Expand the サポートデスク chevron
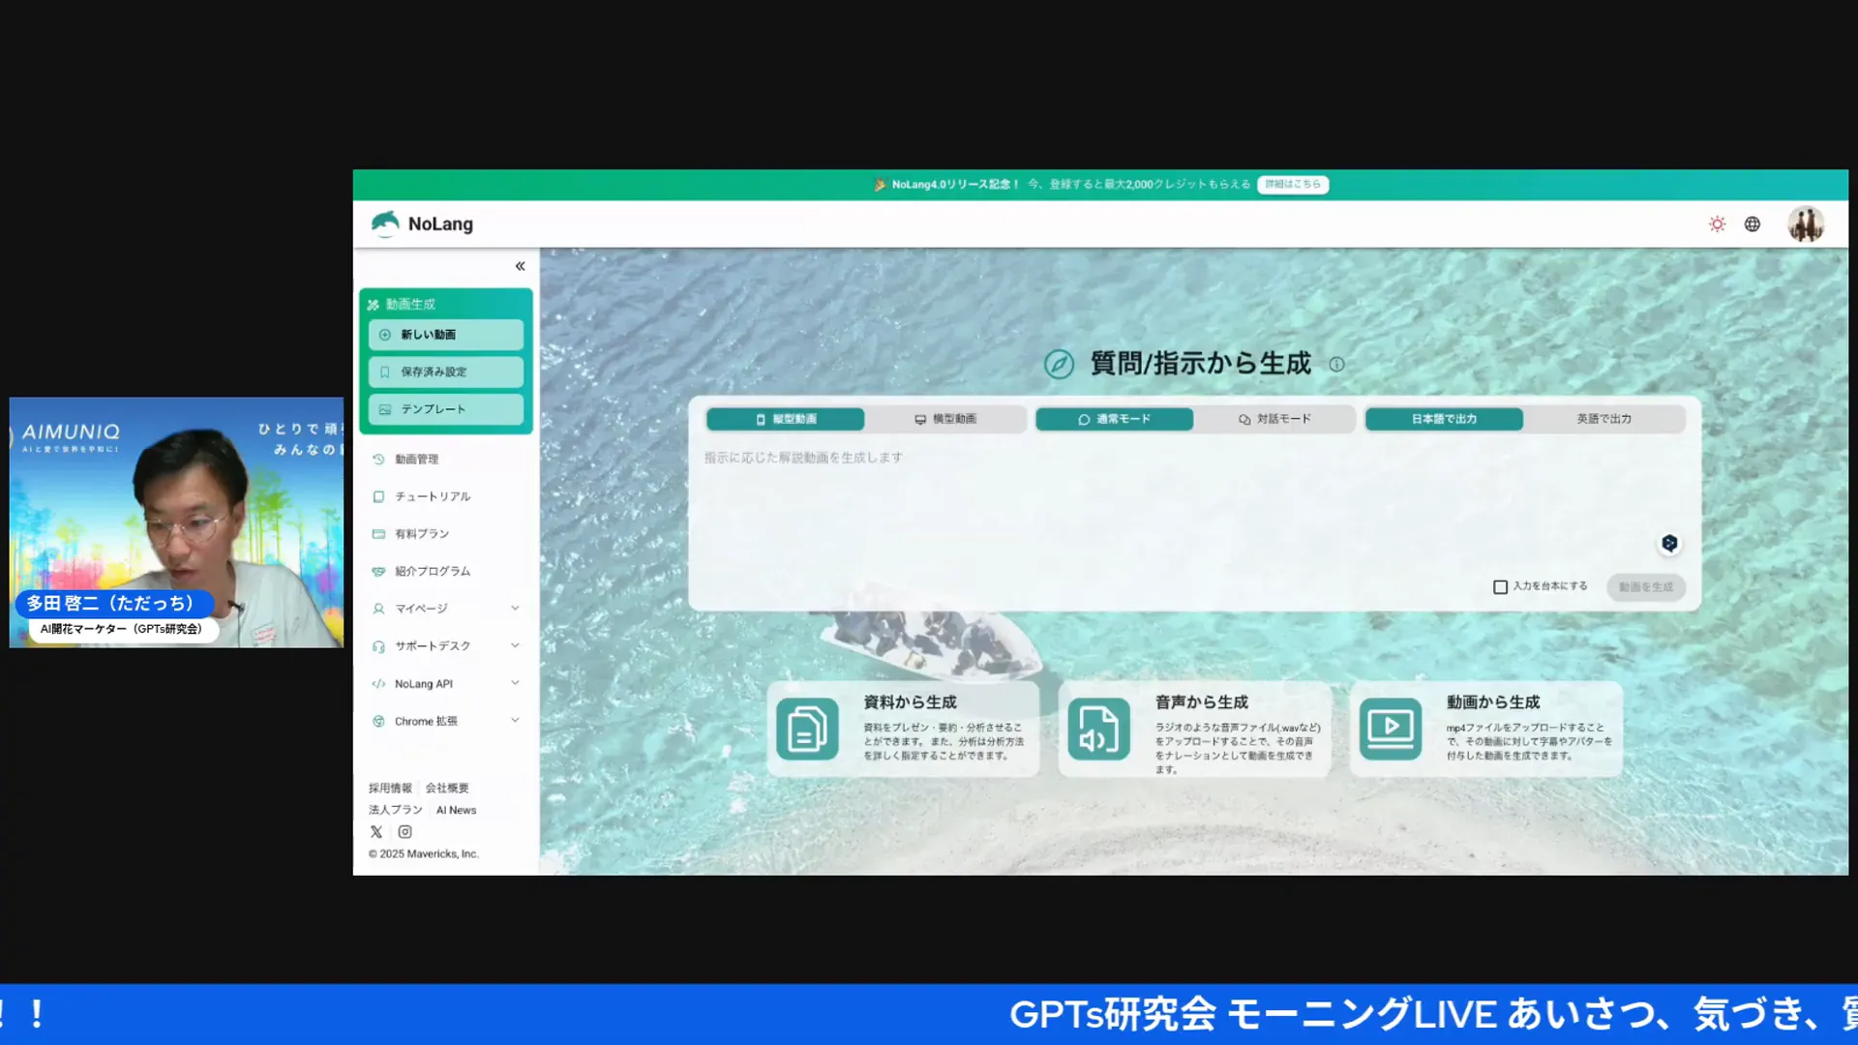The width and height of the screenshot is (1858, 1045). [x=515, y=645]
